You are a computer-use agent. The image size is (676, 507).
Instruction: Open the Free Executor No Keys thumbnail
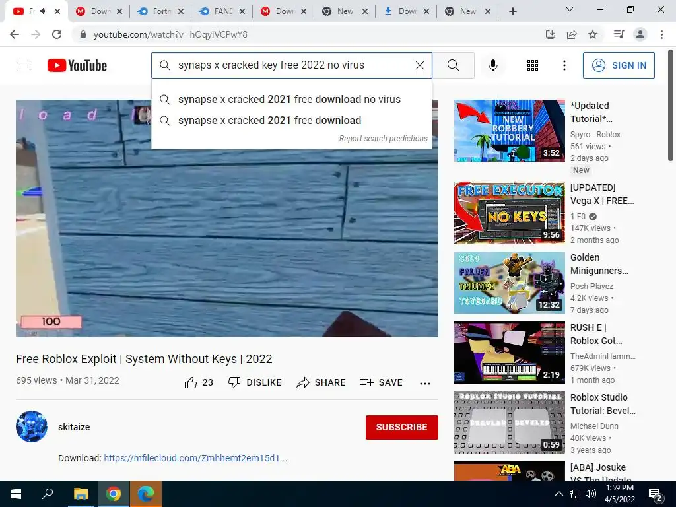tap(509, 213)
